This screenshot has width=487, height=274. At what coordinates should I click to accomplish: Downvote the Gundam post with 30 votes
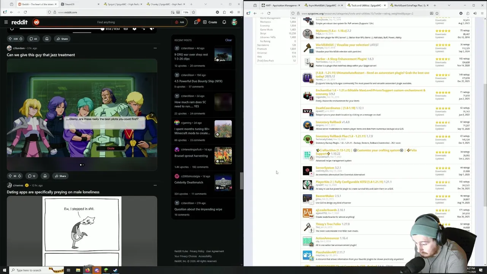pyautogui.click(x=19, y=176)
